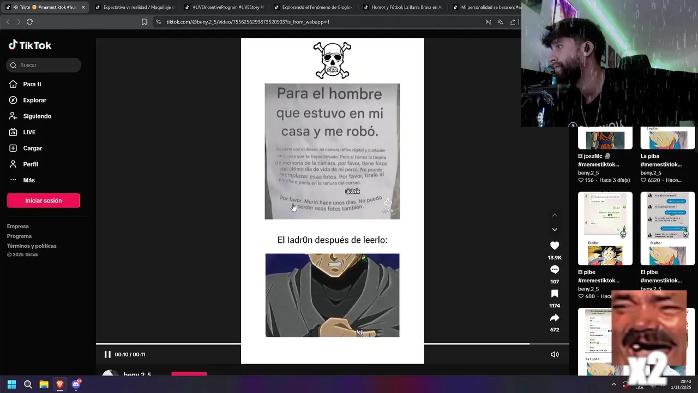Bookmark this page in address bar
Screen dimensions: 698x393
(144, 22)
